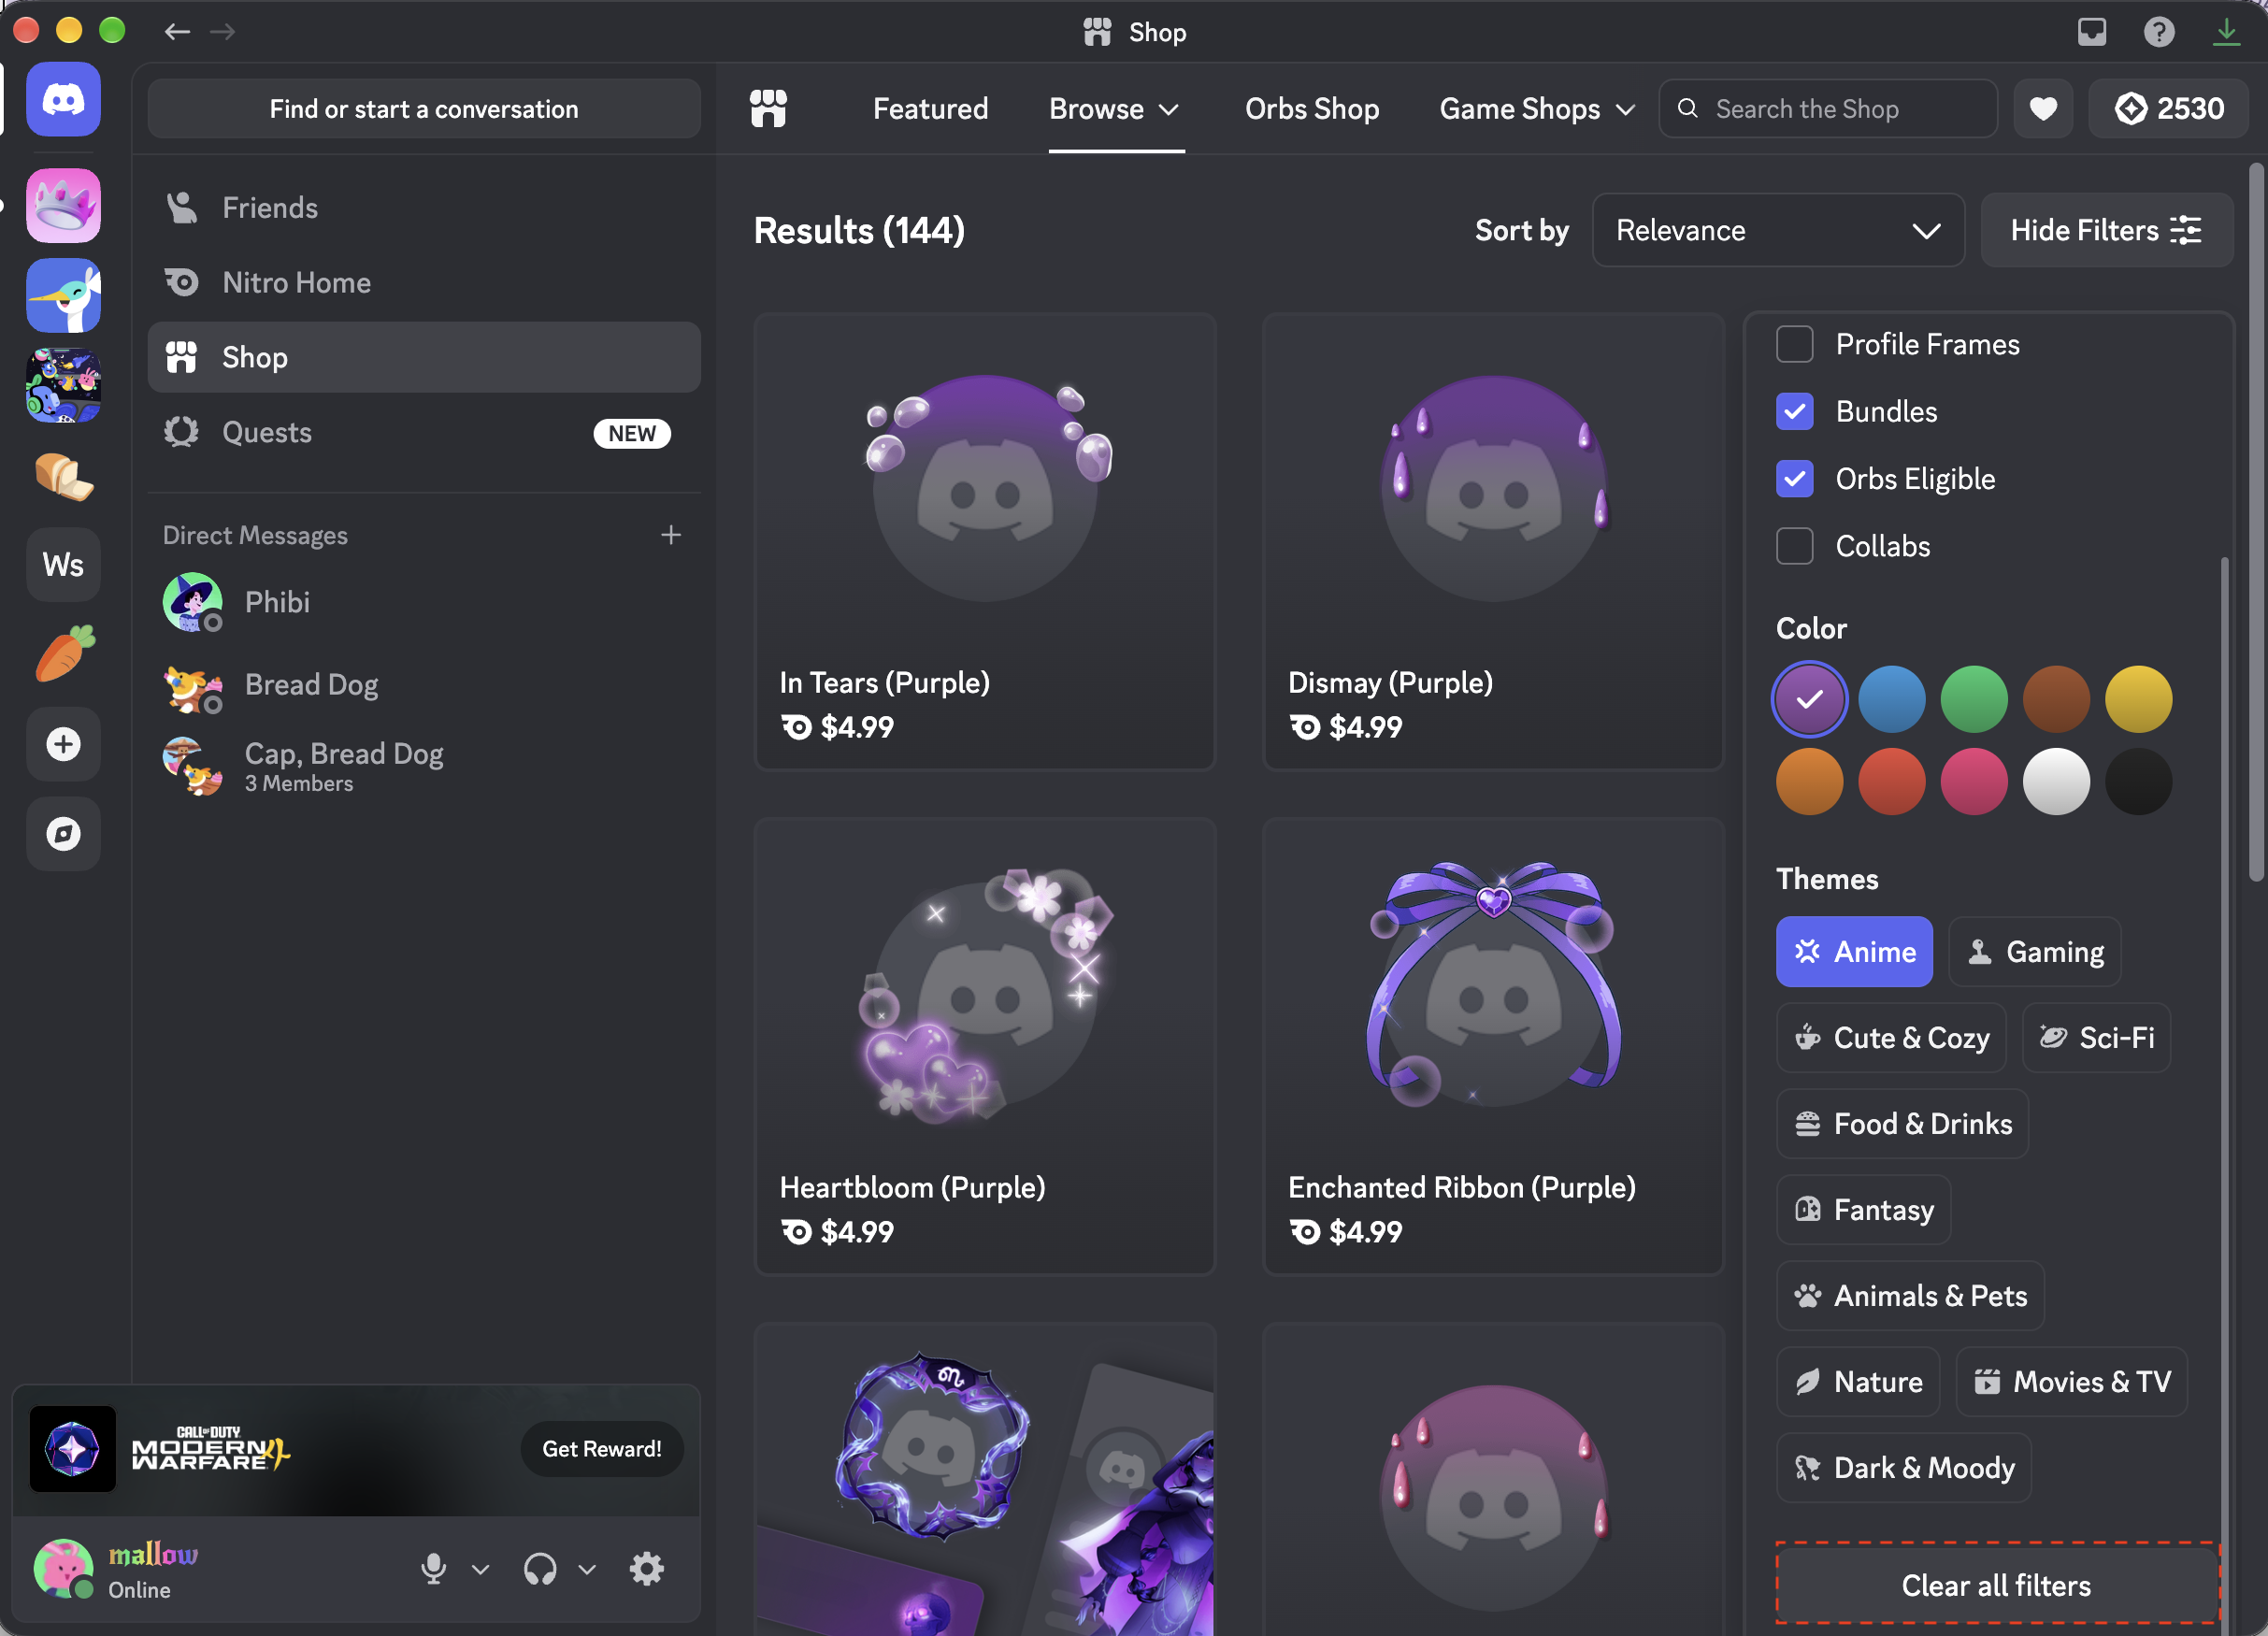
Task: Click Clear all filters
Action: [1996, 1585]
